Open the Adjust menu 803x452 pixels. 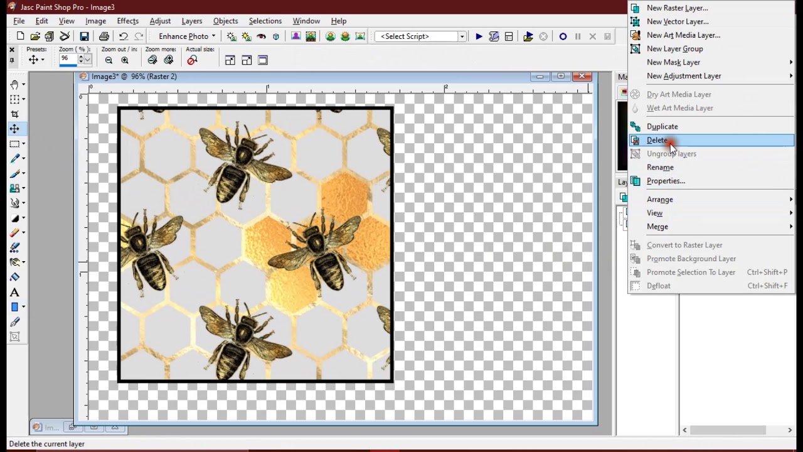(160, 21)
